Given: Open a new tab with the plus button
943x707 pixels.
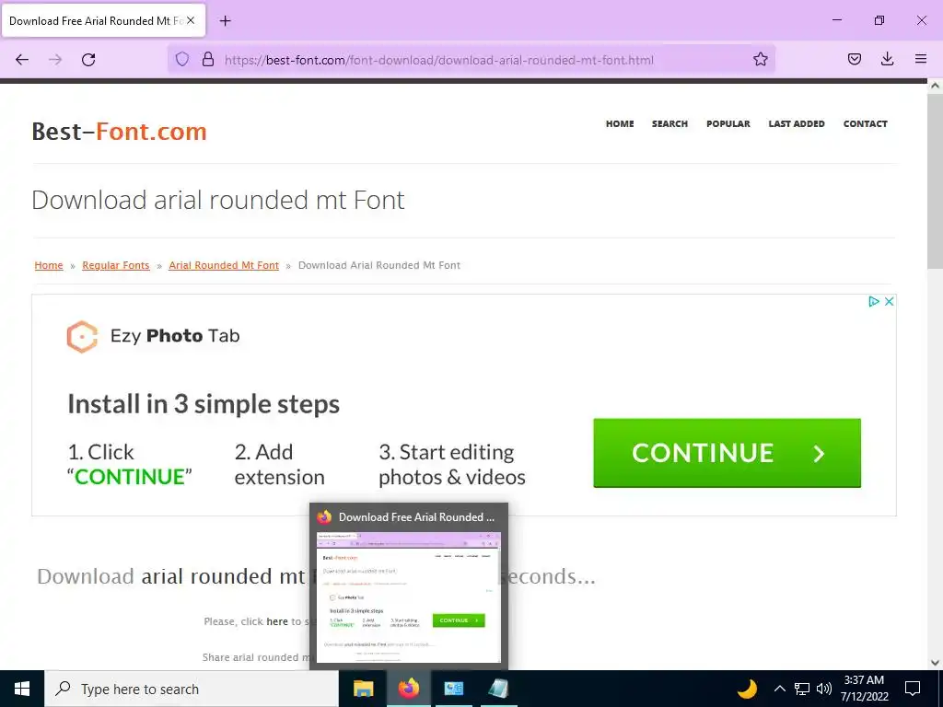Looking at the screenshot, I should 225,21.
